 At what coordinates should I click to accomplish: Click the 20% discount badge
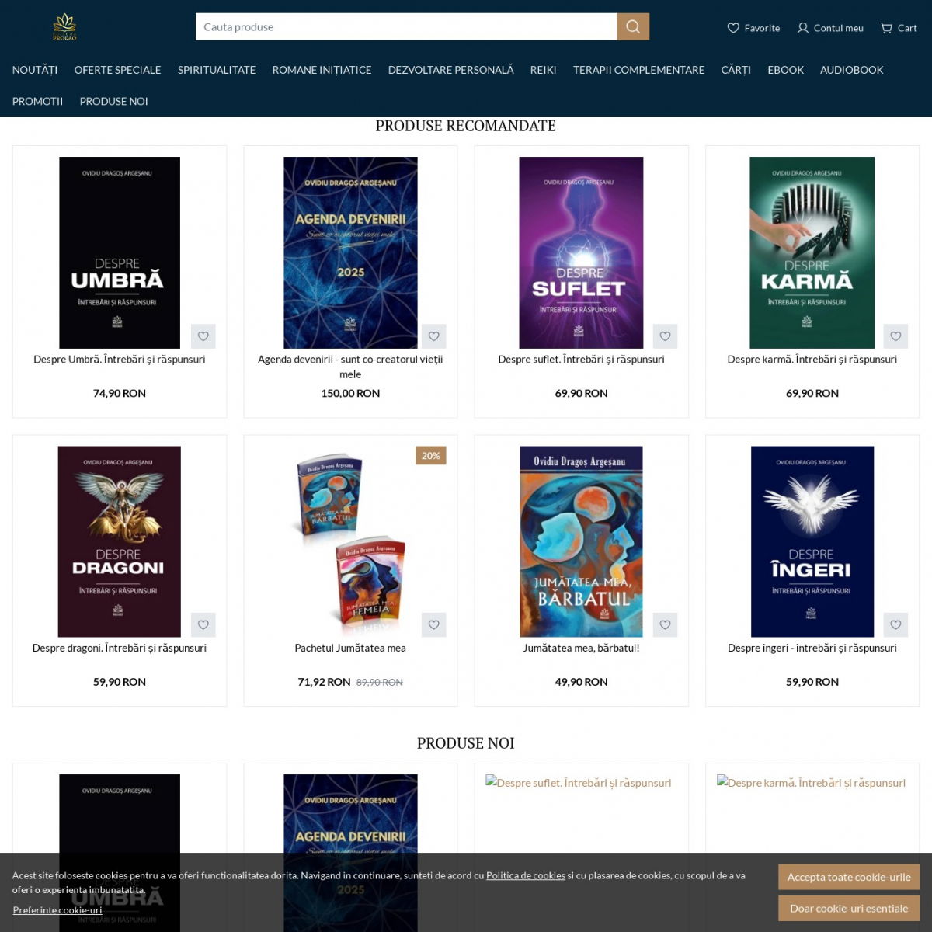pyautogui.click(x=431, y=456)
